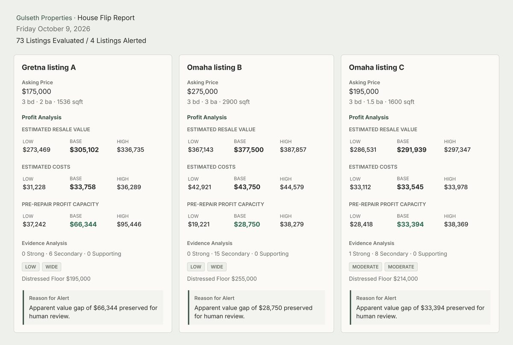Click Profit Analysis heading in Gretna listing A

click(x=41, y=117)
